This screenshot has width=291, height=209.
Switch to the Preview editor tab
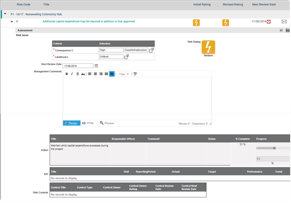(x=107, y=123)
